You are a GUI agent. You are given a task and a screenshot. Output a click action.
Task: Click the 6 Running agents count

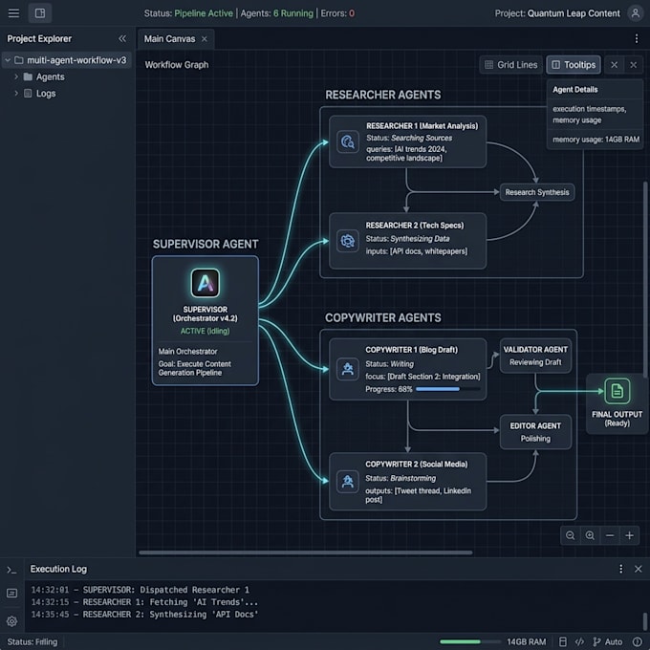(293, 13)
